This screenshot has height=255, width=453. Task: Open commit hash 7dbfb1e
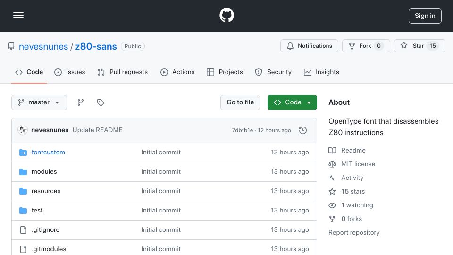coord(243,130)
